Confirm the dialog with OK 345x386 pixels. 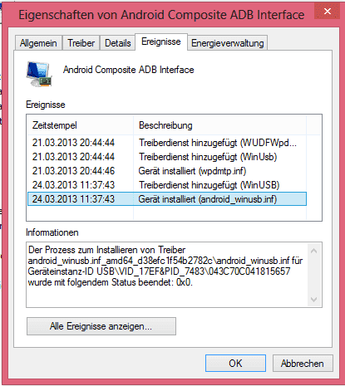[x=235, y=363]
